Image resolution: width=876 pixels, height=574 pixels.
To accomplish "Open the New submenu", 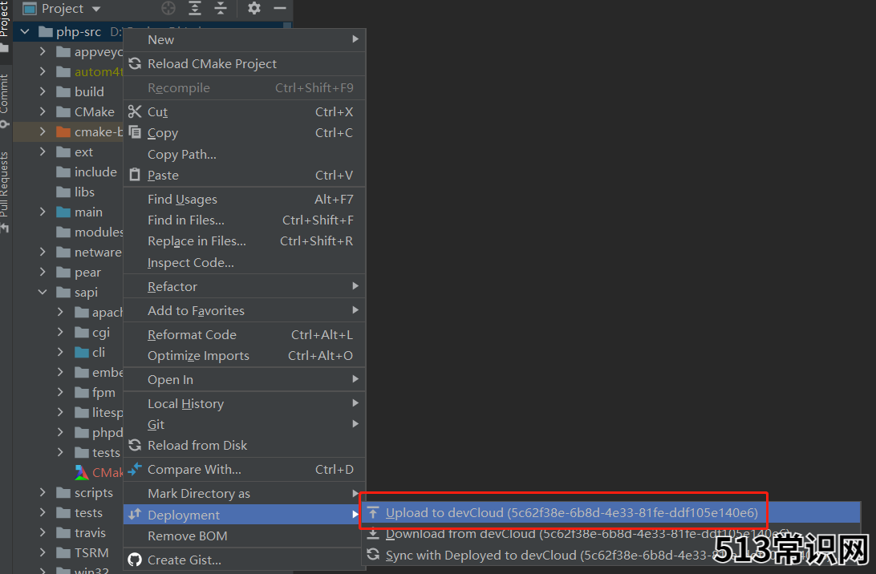I will point(244,39).
